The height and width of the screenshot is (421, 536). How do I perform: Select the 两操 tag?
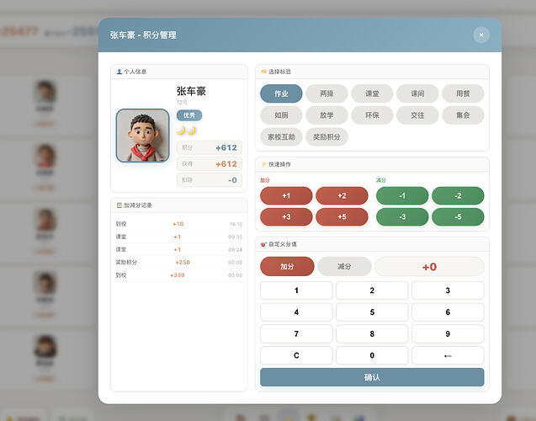click(x=326, y=93)
